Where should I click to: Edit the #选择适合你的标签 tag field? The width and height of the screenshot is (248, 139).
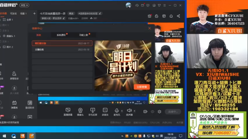[90, 14]
